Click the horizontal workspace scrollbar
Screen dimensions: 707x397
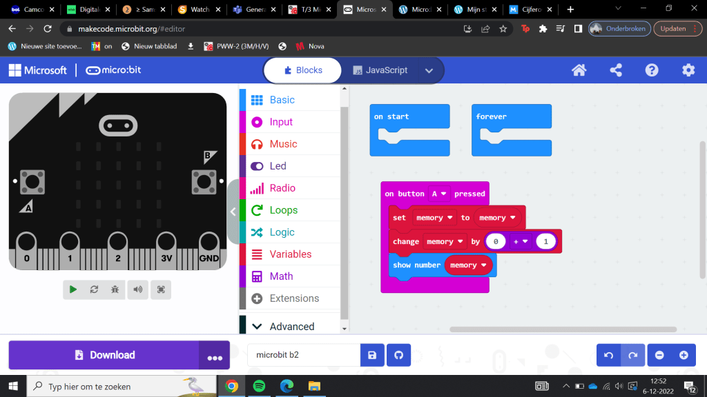pos(563,329)
